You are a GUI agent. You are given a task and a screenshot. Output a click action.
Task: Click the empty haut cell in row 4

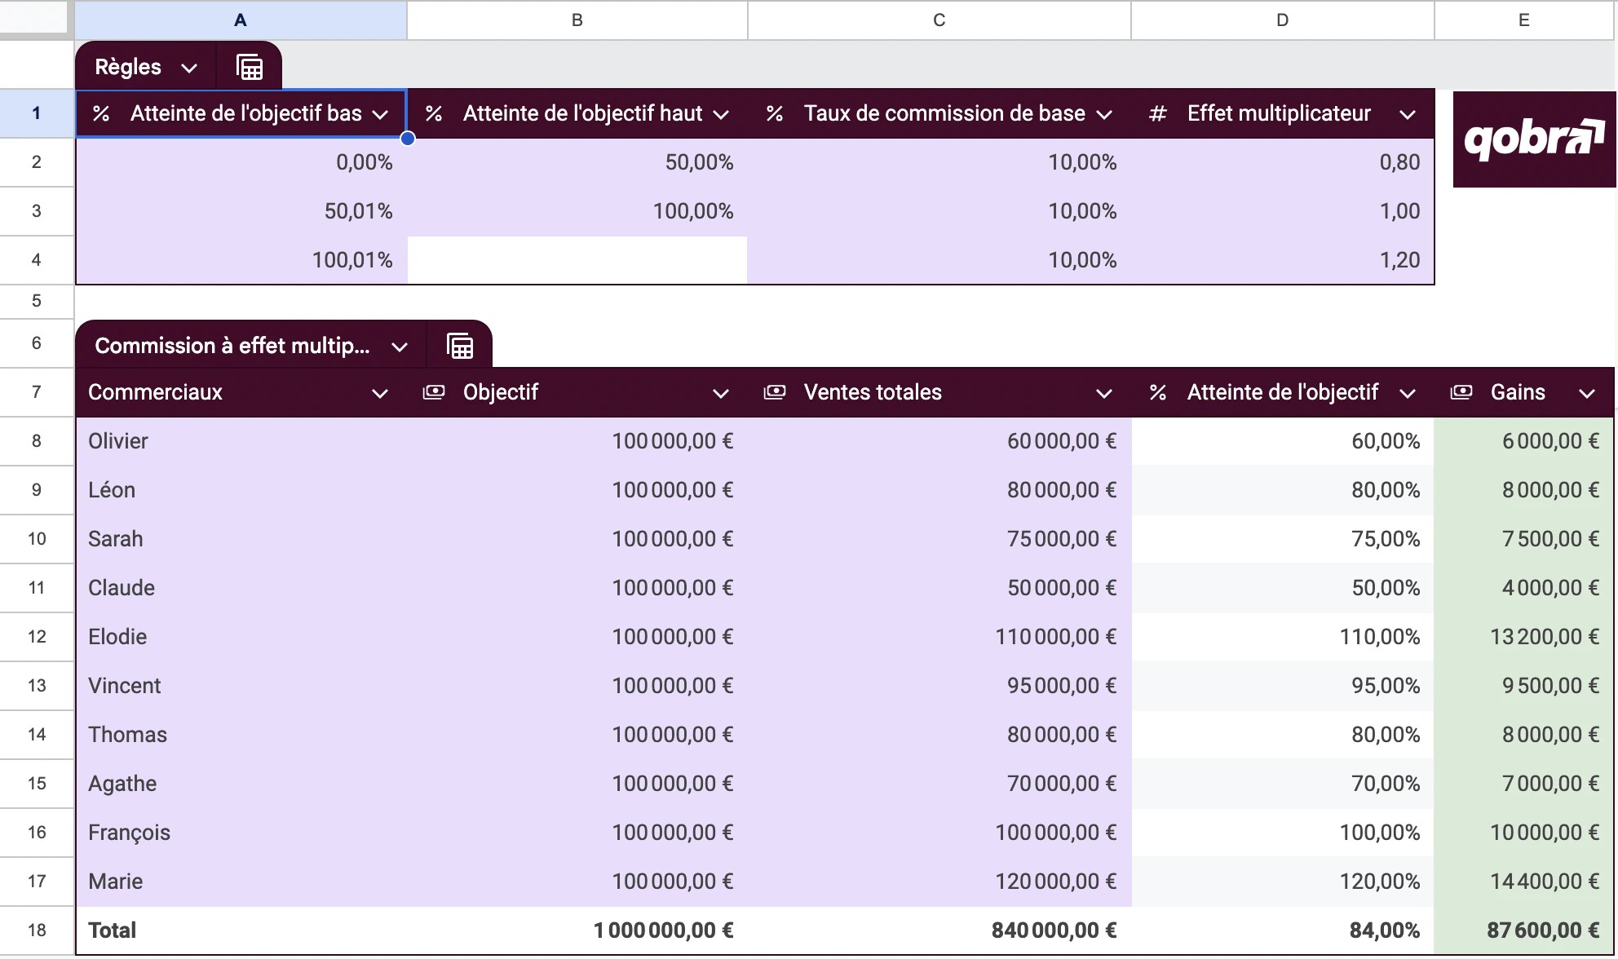click(577, 260)
